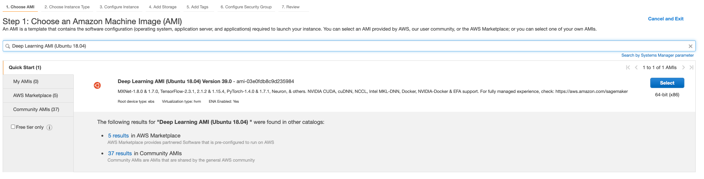
Task: Go to the previous page of AMIs
Action: pyautogui.click(x=636, y=68)
